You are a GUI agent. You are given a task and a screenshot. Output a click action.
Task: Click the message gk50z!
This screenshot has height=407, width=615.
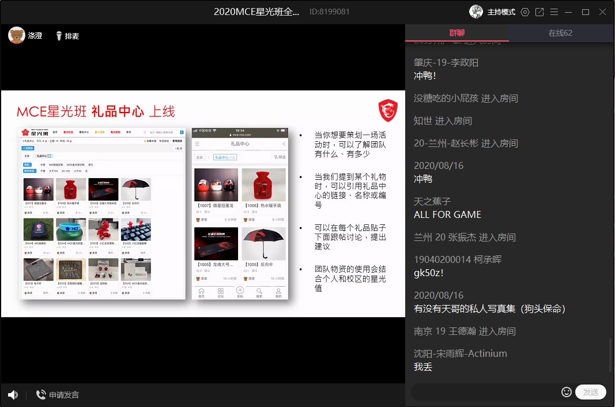pos(429,273)
